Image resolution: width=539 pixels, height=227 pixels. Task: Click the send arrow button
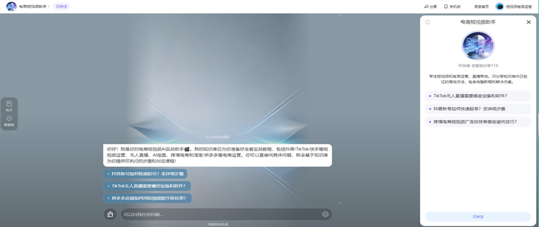coord(325,214)
